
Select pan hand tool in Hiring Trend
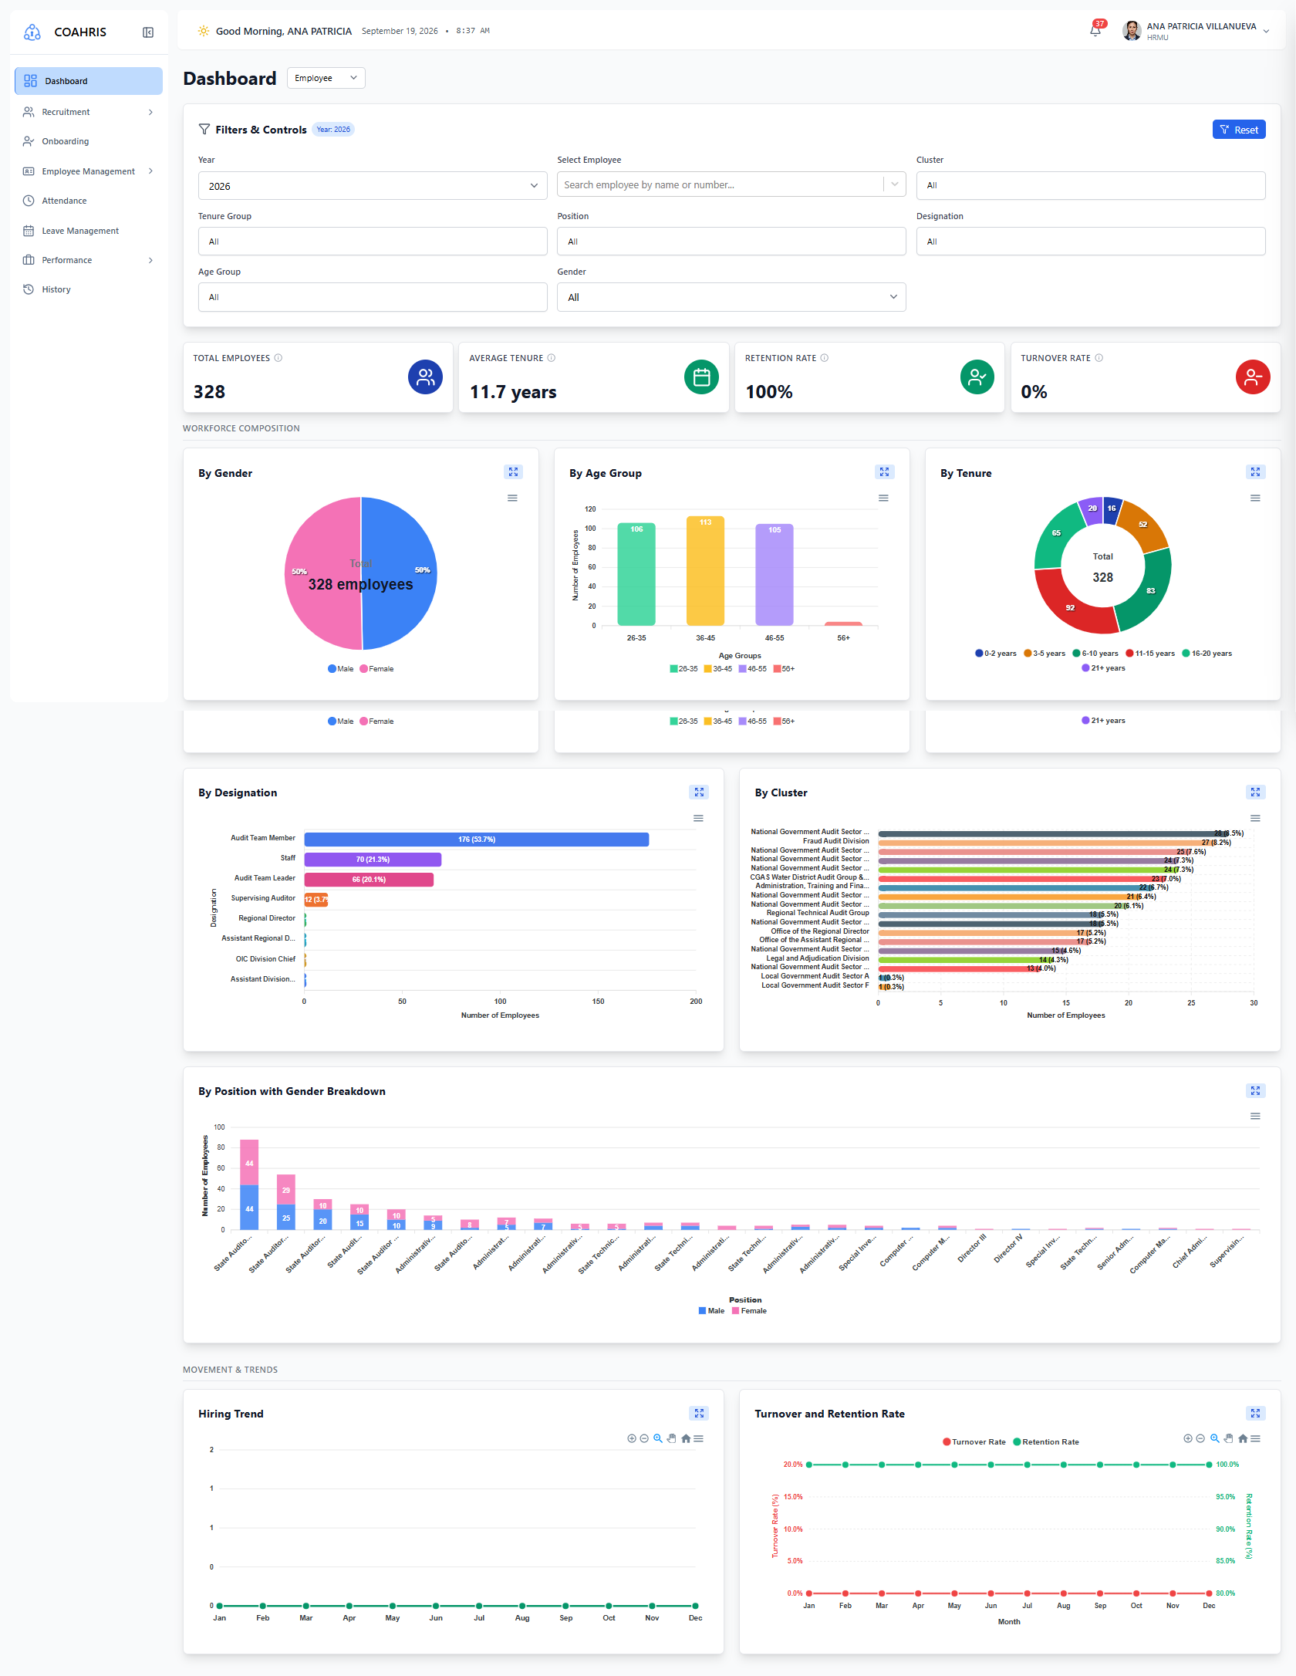click(672, 1438)
